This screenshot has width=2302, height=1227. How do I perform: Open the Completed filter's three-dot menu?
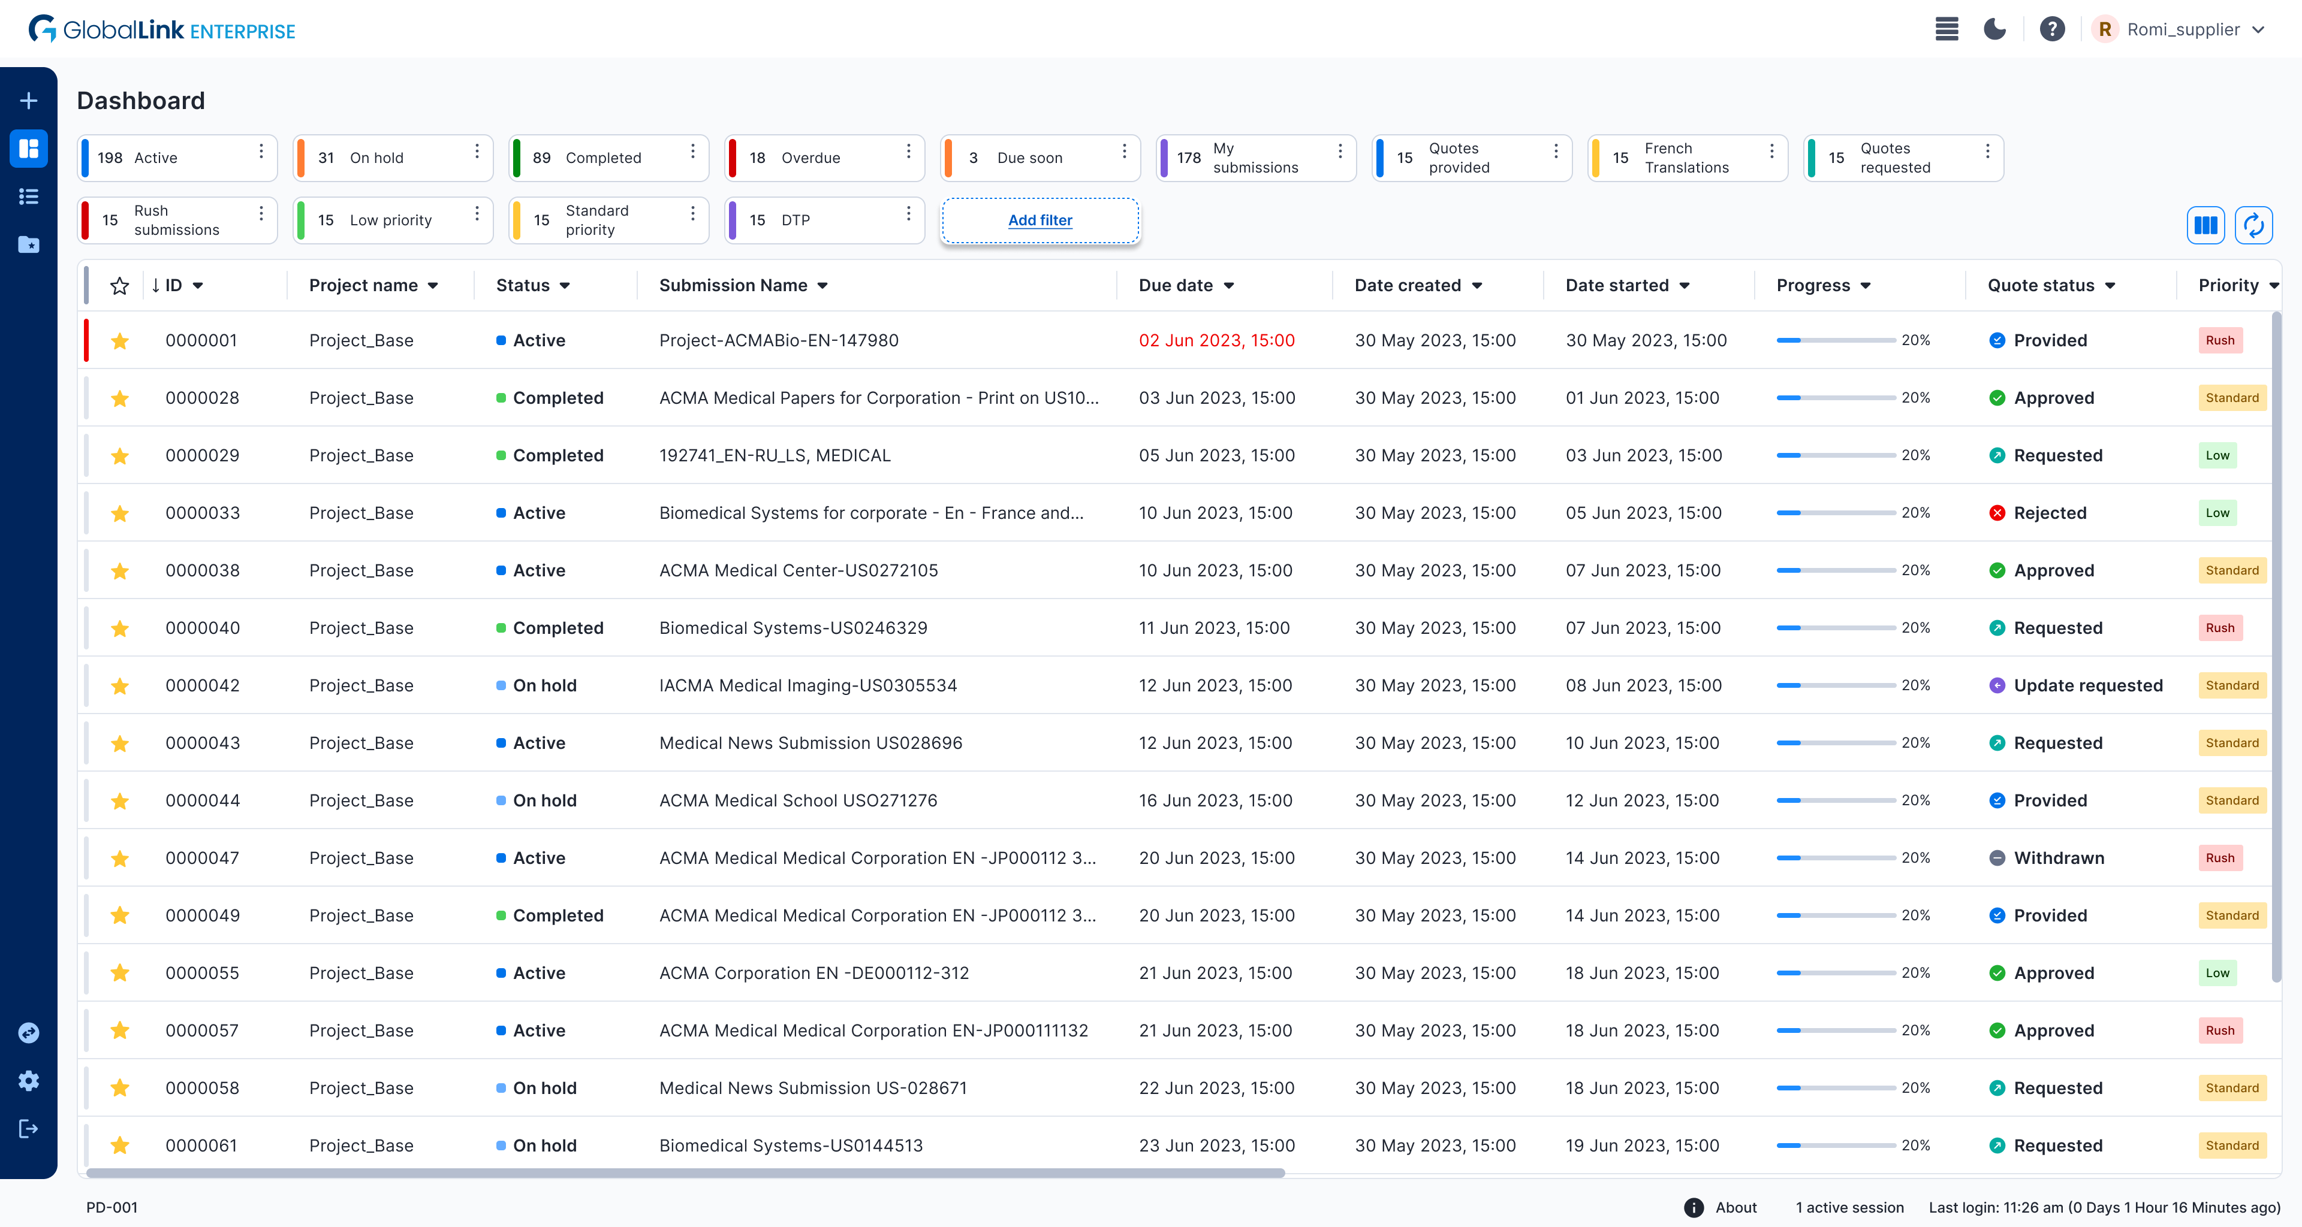tap(692, 152)
